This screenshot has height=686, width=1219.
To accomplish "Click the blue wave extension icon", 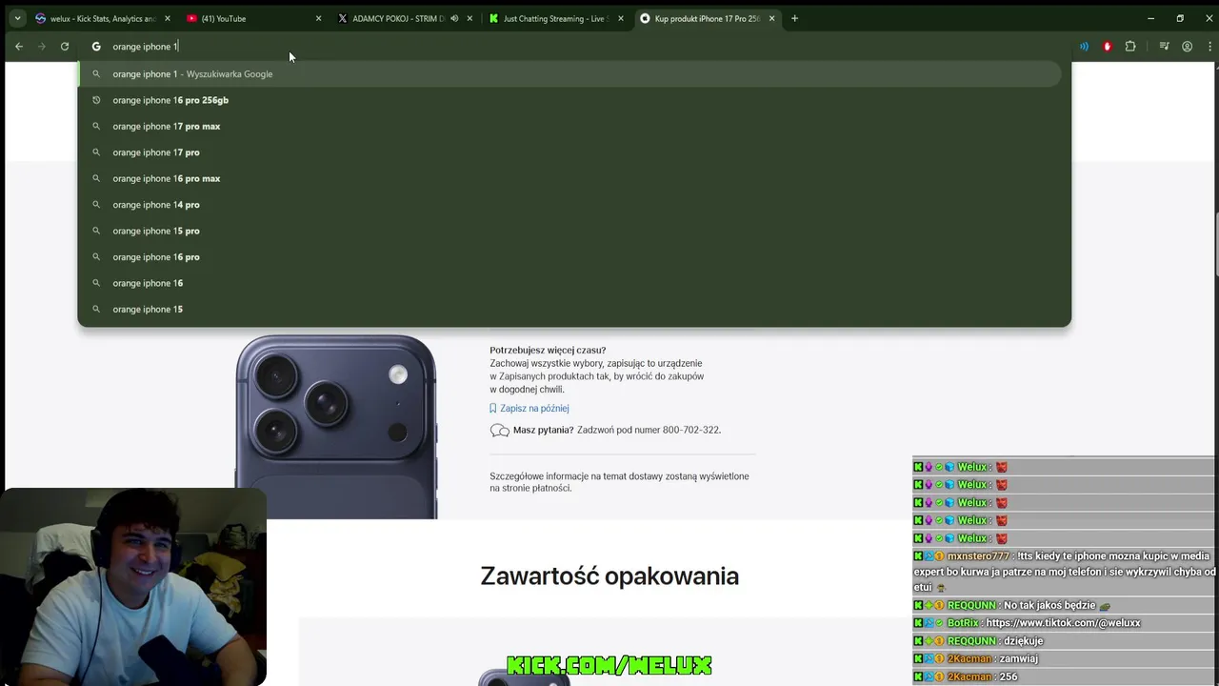I will pyautogui.click(x=1084, y=46).
